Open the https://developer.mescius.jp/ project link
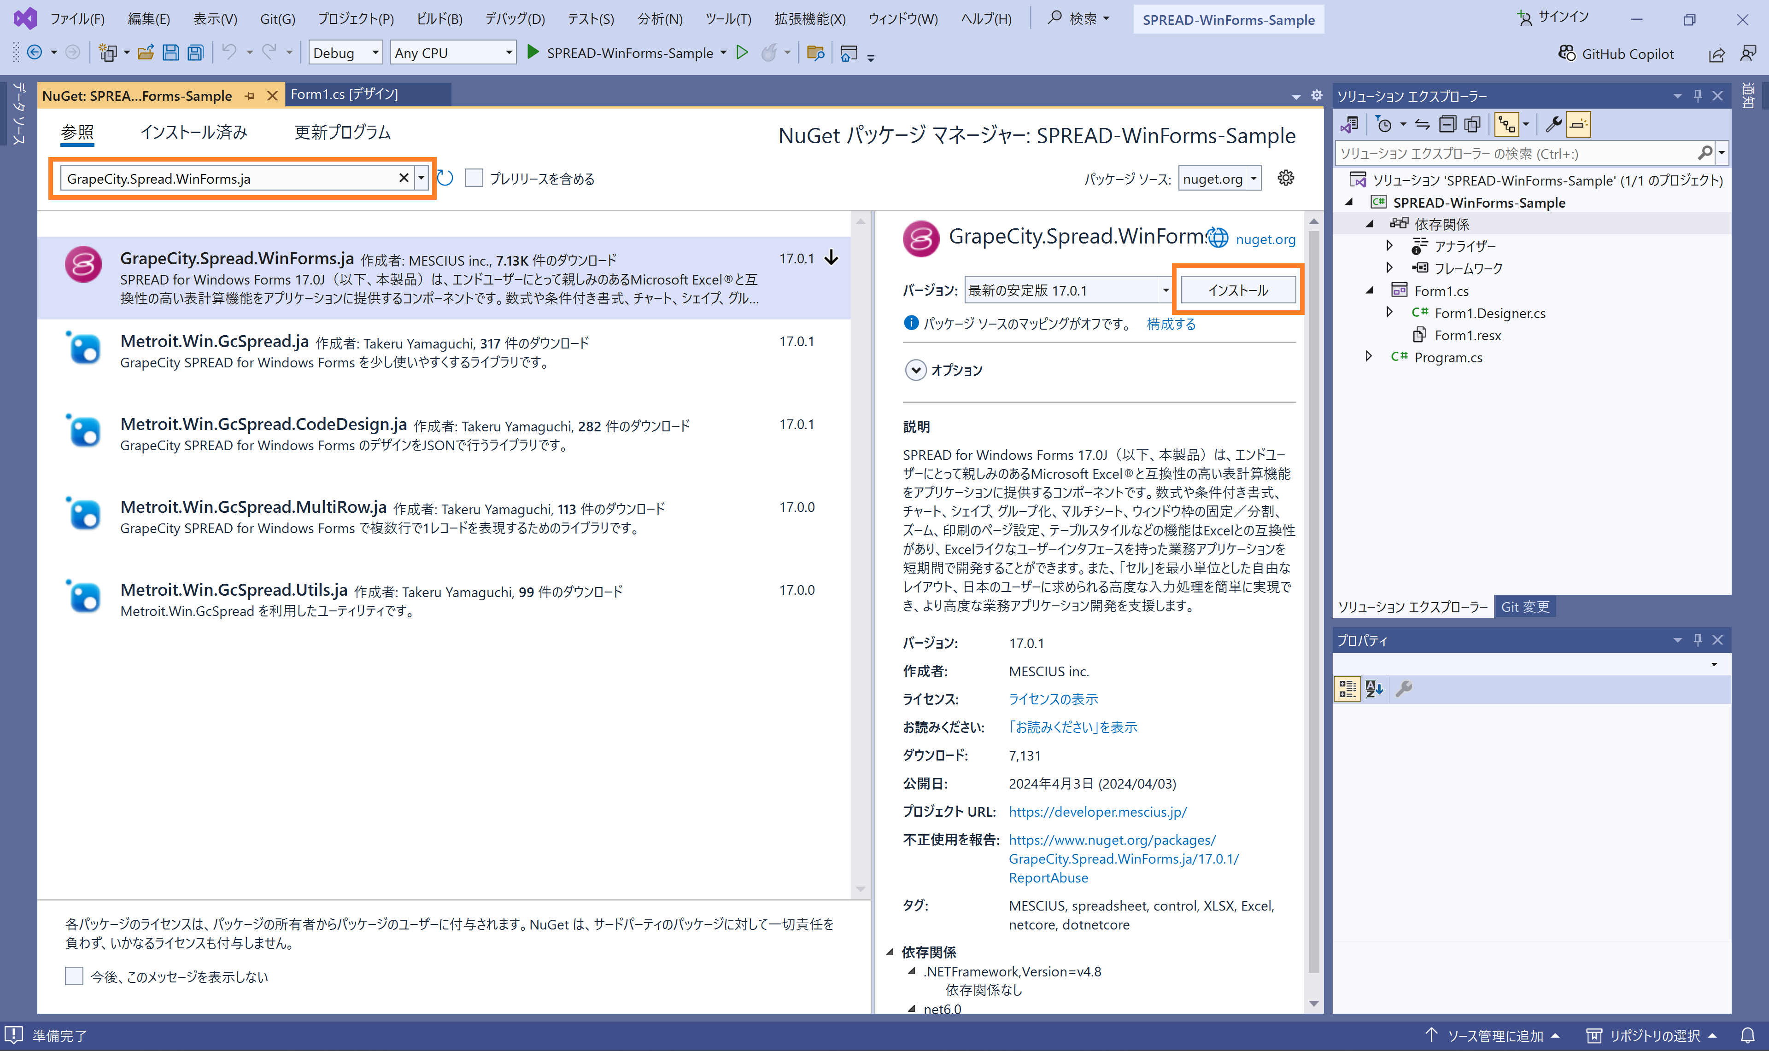The image size is (1769, 1051). click(1098, 812)
